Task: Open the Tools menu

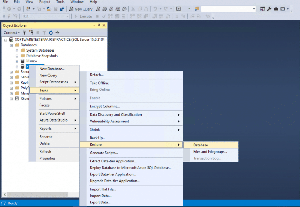Action: point(60,2)
